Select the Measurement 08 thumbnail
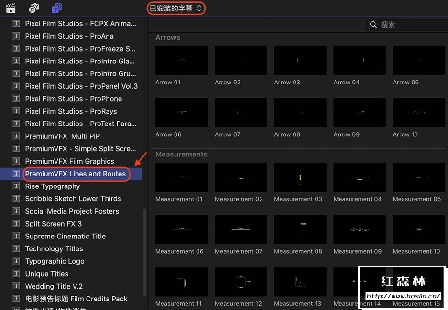Viewport: 448px width, 310px height. point(300,229)
